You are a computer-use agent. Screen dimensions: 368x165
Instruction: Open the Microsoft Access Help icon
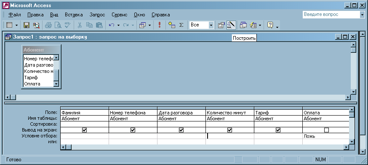pos(270,25)
